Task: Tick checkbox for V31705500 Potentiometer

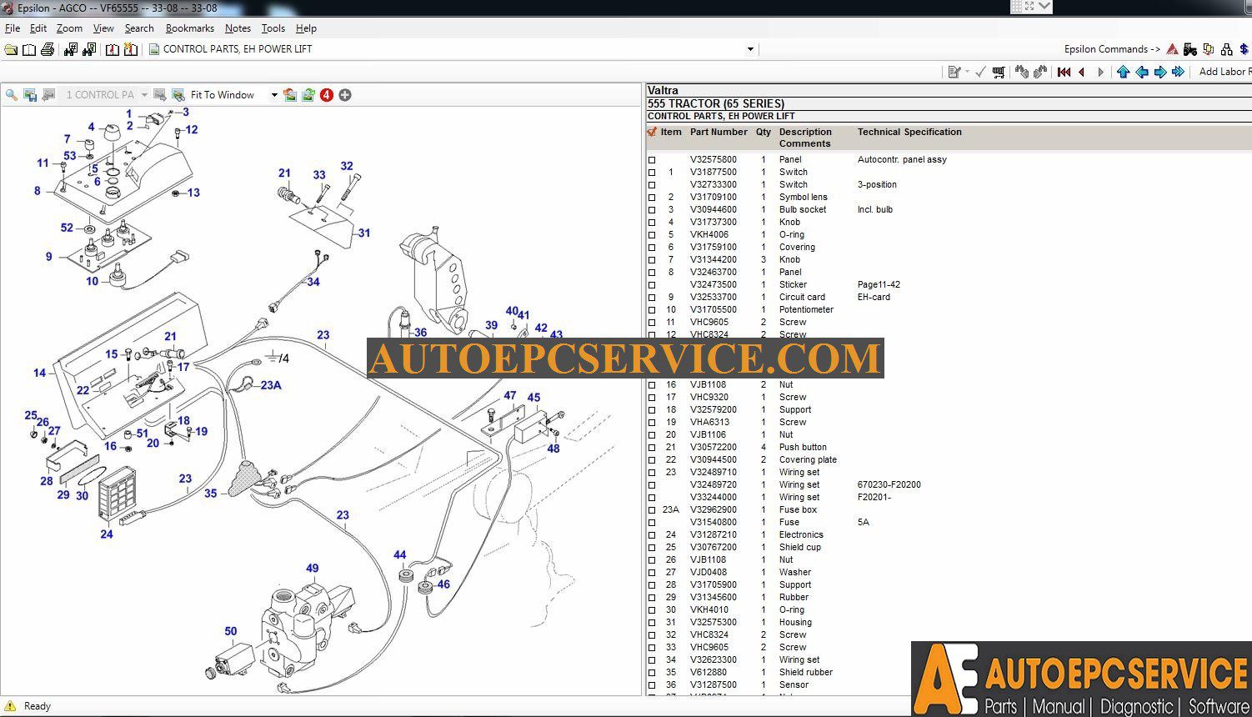Action: [652, 310]
